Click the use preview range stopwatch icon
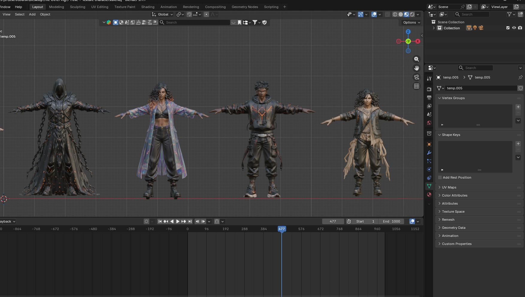This screenshot has width=525, height=297. coord(349,221)
